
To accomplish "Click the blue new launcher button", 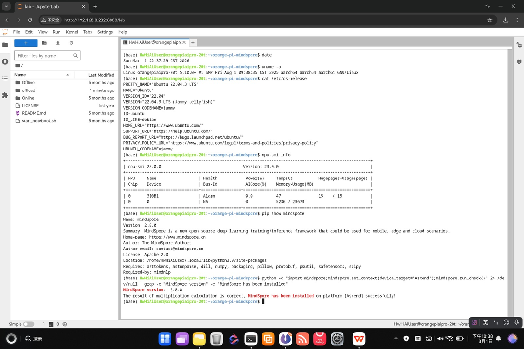I will [x=26, y=43].
